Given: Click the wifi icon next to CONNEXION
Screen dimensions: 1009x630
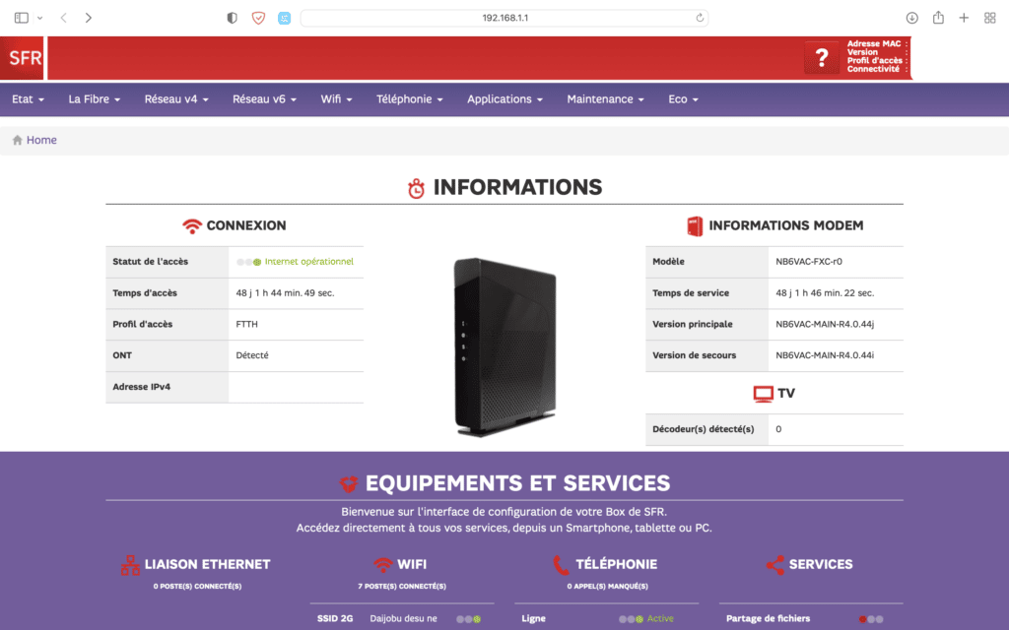Looking at the screenshot, I should click(x=192, y=226).
